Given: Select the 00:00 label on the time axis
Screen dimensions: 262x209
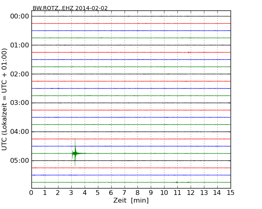Looking at the screenshot, I should pyautogui.click(x=20, y=16).
